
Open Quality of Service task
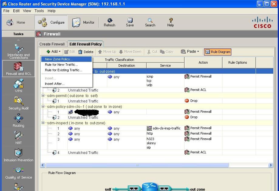pos(19,173)
